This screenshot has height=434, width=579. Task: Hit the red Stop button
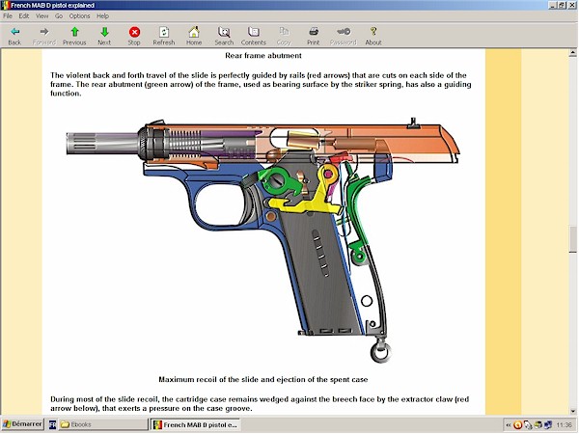[x=134, y=37]
